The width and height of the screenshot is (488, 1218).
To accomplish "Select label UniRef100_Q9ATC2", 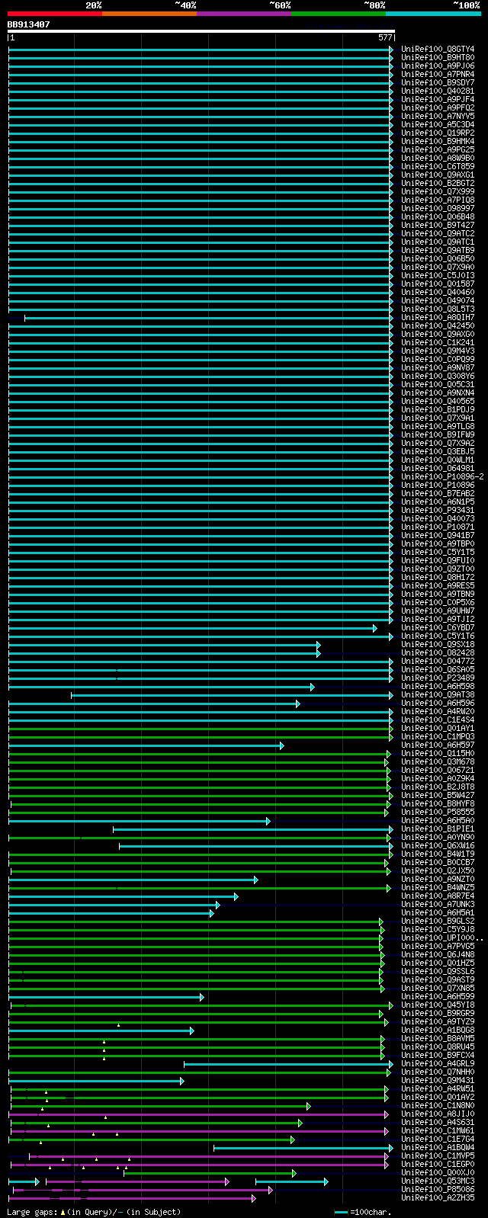I will [438, 233].
